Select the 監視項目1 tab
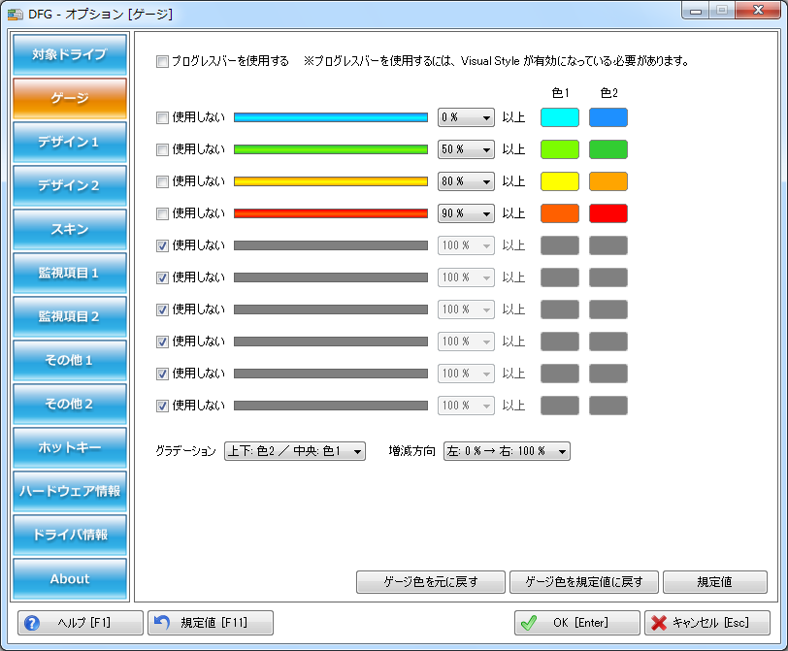 70,273
